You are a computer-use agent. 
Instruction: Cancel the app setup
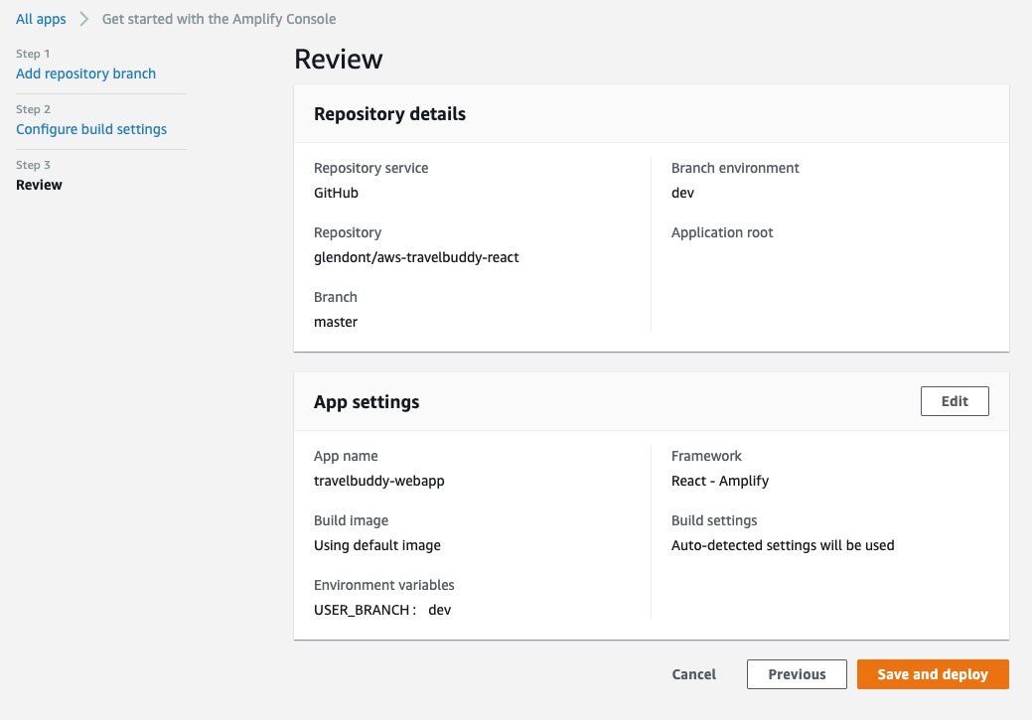693,674
